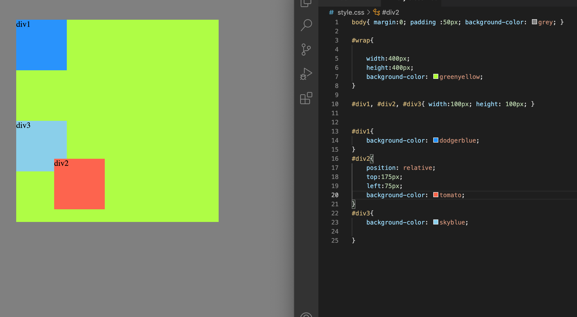Click the dodgerblue color swatch

click(x=436, y=140)
